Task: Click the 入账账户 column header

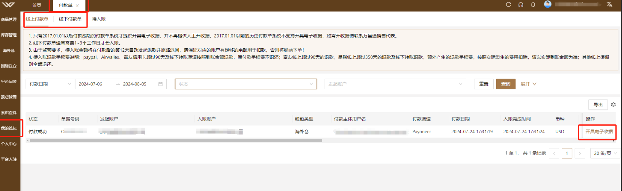Action: point(206,119)
